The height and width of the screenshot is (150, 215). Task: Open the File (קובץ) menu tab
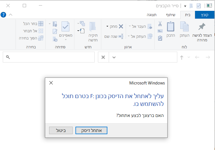[x=205, y=15]
